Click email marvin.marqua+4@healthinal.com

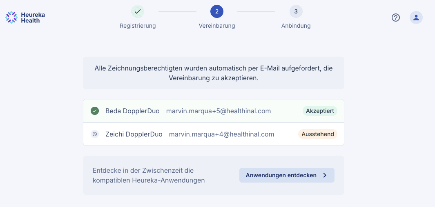[x=221, y=134]
